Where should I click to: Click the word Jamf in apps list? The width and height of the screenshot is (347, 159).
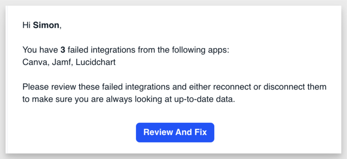[61, 62]
